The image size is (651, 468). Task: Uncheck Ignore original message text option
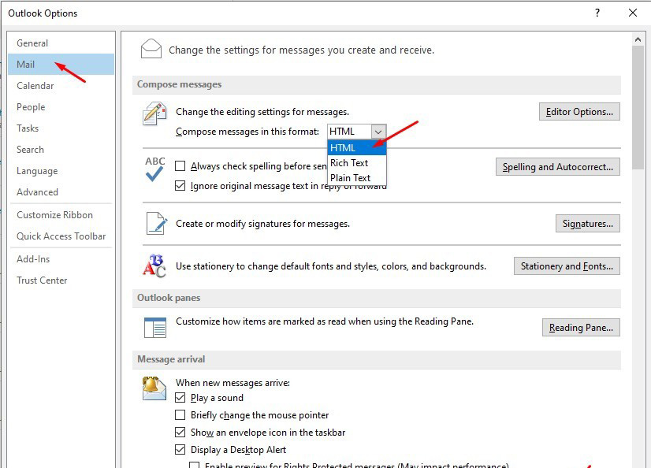[180, 186]
